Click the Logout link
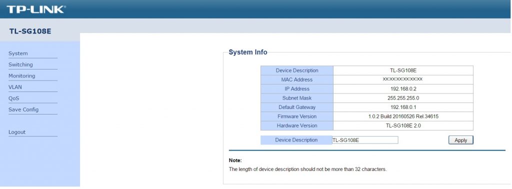The height and width of the screenshot is (189, 512). pos(16,132)
